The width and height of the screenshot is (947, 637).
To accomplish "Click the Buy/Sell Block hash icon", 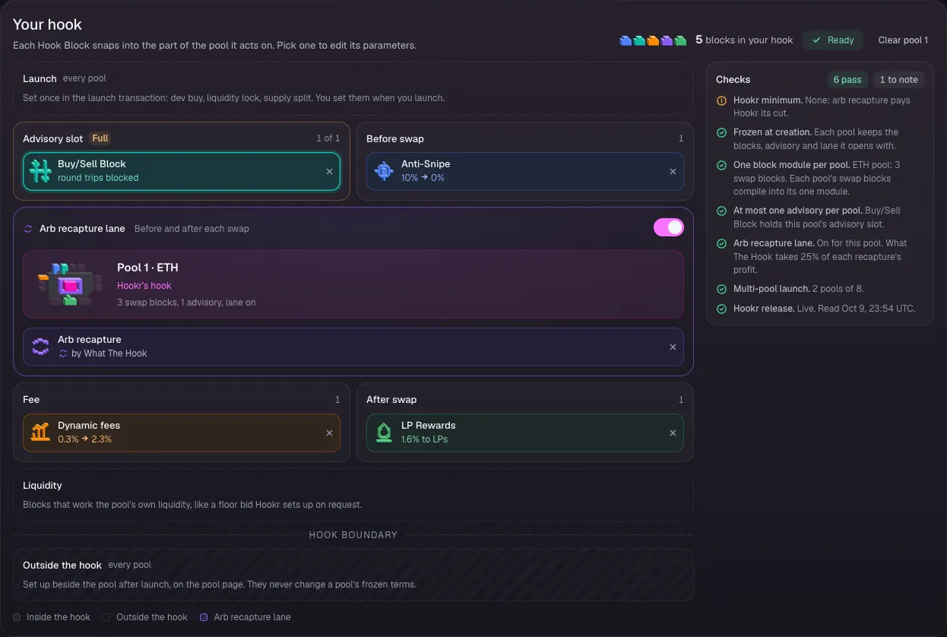I will (x=40, y=171).
